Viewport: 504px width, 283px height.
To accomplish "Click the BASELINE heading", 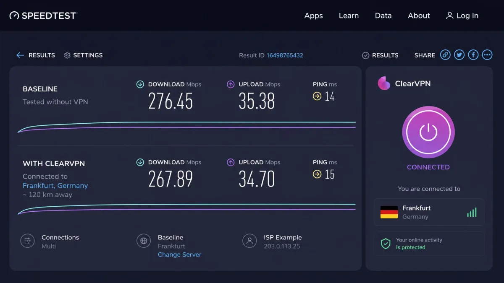I will tap(40, 89).
